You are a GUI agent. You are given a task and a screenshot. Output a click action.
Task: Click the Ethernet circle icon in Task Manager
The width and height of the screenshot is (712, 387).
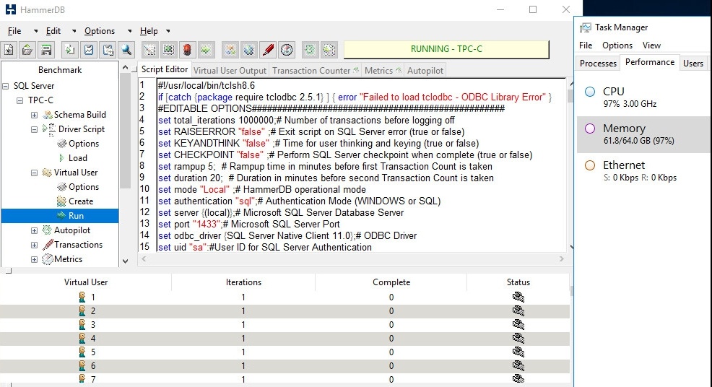coord(590,165)
